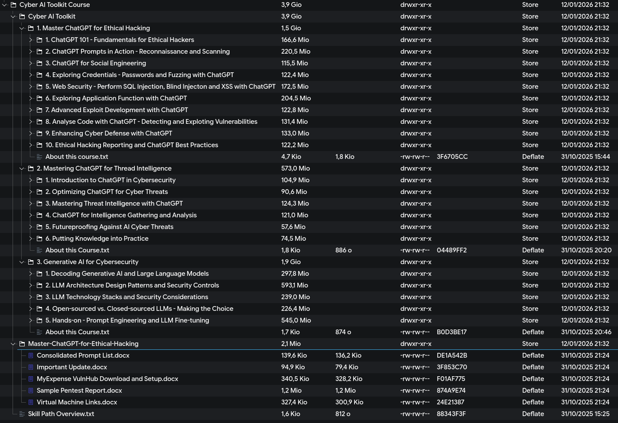Collapse 3. Generative AI for Cybersecurity folder
Screen dimensions: 618x423
click(22, 262)
